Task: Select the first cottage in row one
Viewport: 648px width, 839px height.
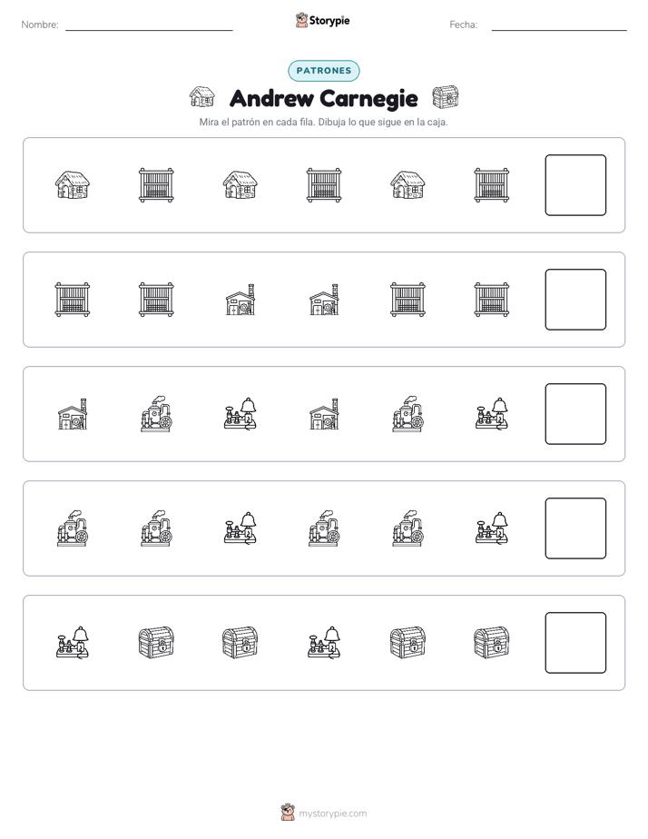Action: point(73,185)
